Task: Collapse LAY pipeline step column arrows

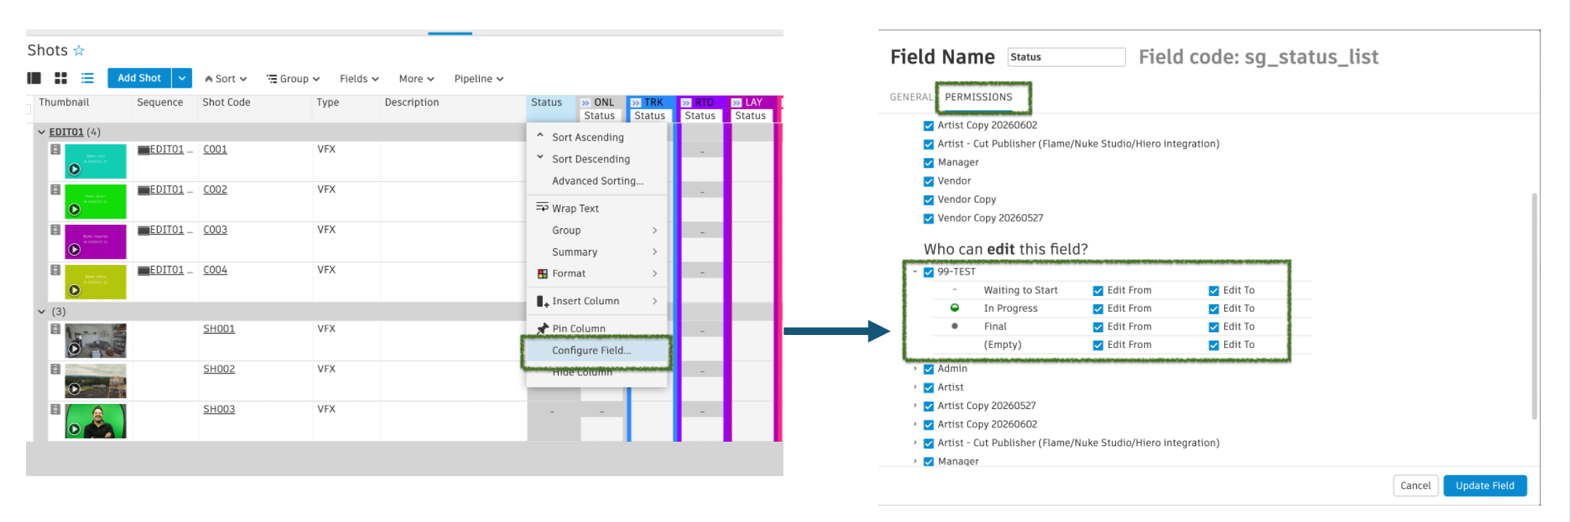Action: [x=736, y=103]
